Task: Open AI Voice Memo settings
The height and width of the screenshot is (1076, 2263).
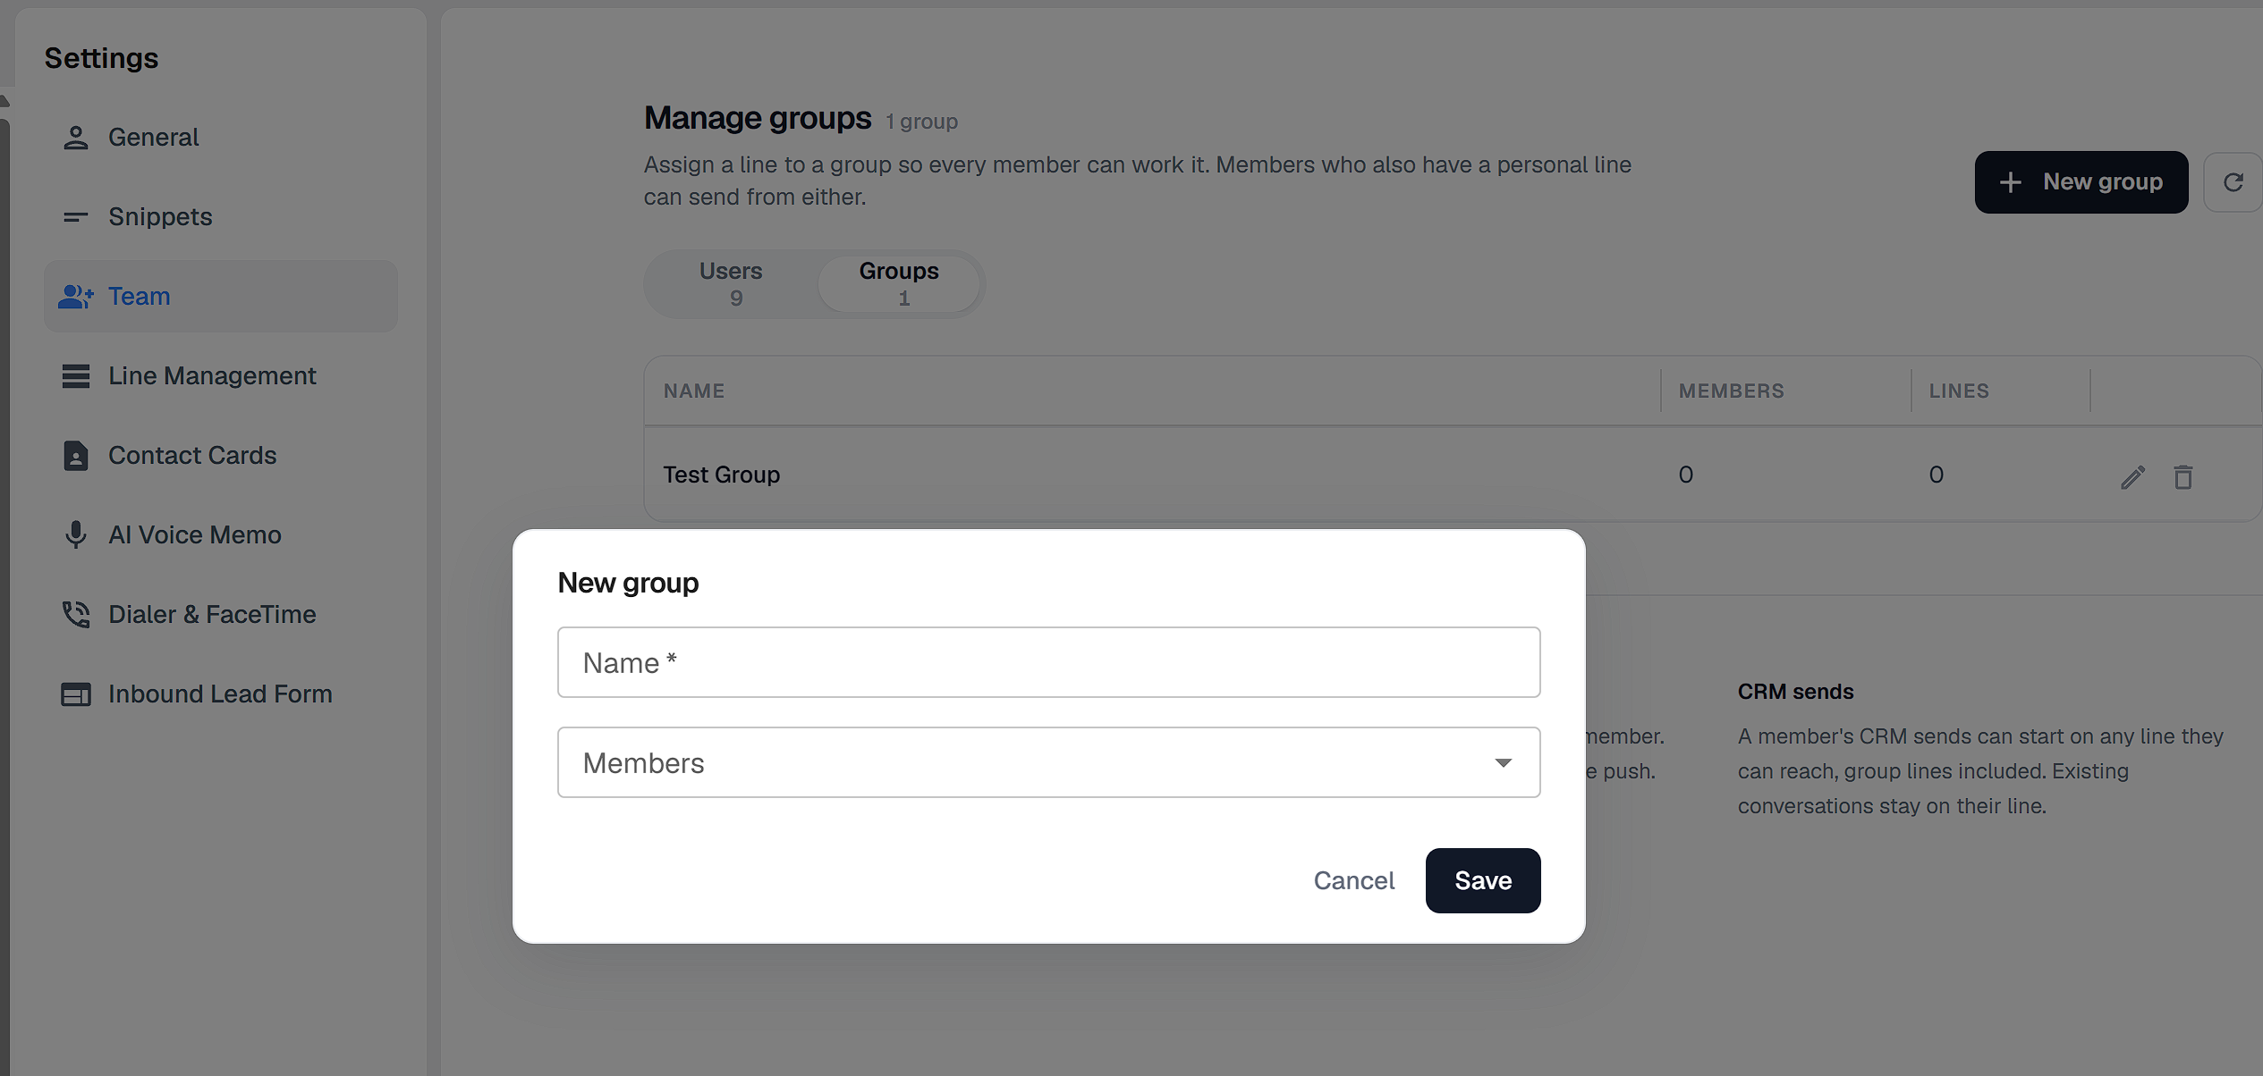Action: pos(221,535)
